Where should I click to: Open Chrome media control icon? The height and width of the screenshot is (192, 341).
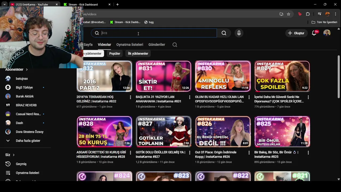coord(319,14)
